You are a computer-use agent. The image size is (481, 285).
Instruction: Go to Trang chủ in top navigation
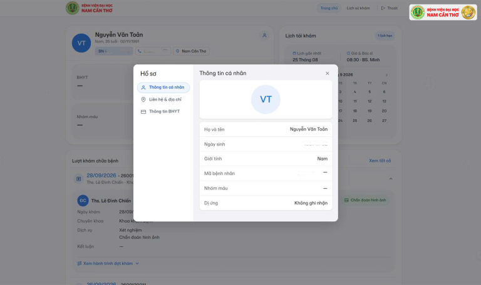(x=329, y=8)
